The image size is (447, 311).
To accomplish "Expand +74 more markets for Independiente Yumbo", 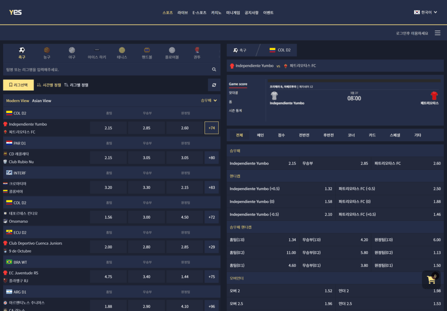I will coord(212,128).
